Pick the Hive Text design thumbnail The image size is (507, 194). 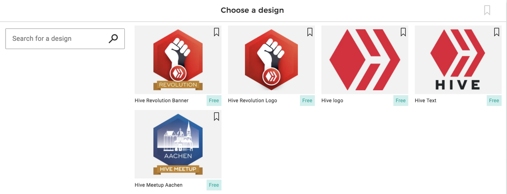click(458, 60)
